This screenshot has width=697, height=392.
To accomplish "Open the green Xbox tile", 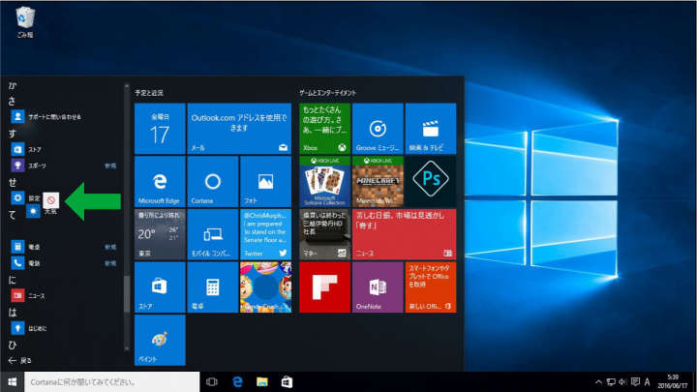I will tap(324, 129).
